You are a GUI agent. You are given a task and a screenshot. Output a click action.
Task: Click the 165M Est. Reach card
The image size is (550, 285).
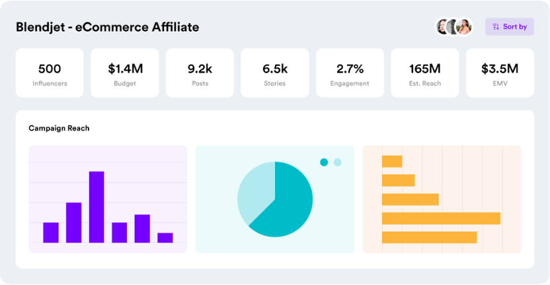coord(425,73)
